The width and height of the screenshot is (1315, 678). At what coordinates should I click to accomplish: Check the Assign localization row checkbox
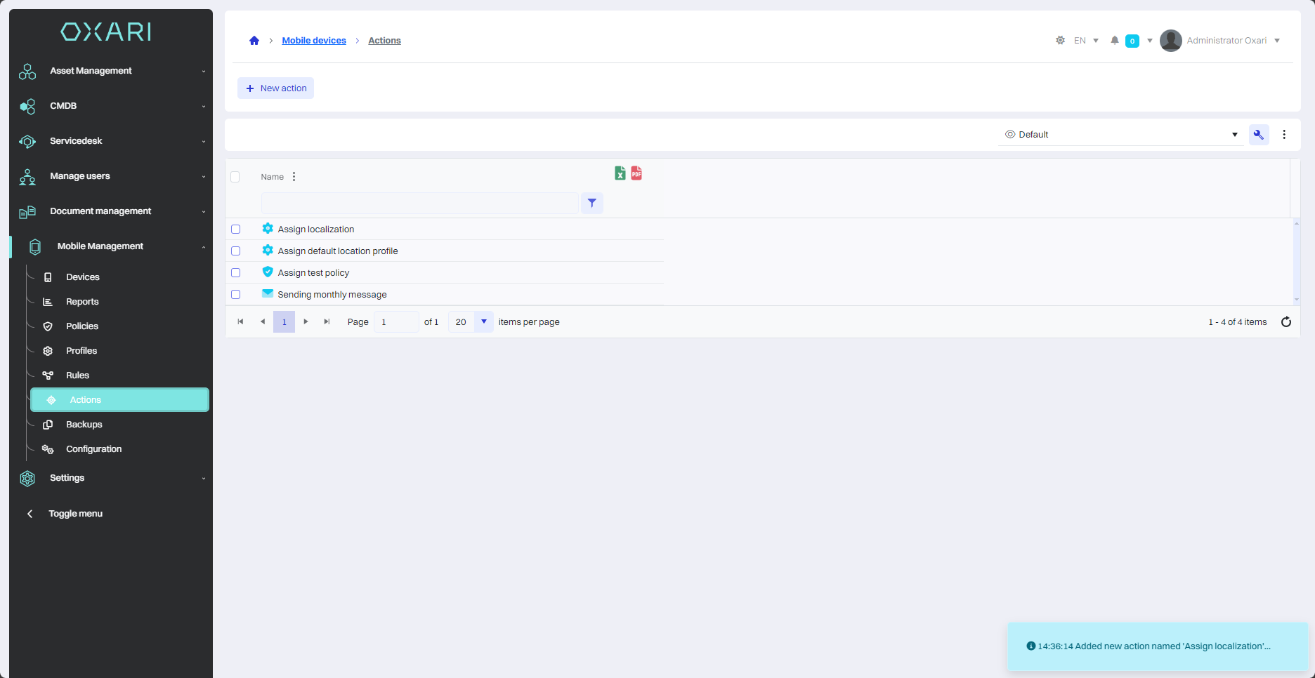coord(236,230)
